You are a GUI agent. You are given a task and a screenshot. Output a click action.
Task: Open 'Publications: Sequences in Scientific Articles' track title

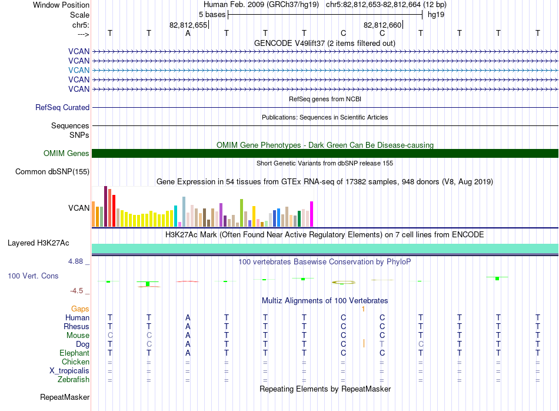tap(325, 117)
